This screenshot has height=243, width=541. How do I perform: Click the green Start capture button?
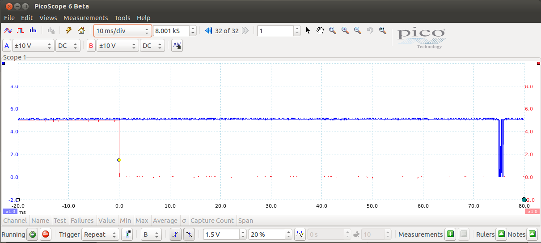(x=32, y=234)
